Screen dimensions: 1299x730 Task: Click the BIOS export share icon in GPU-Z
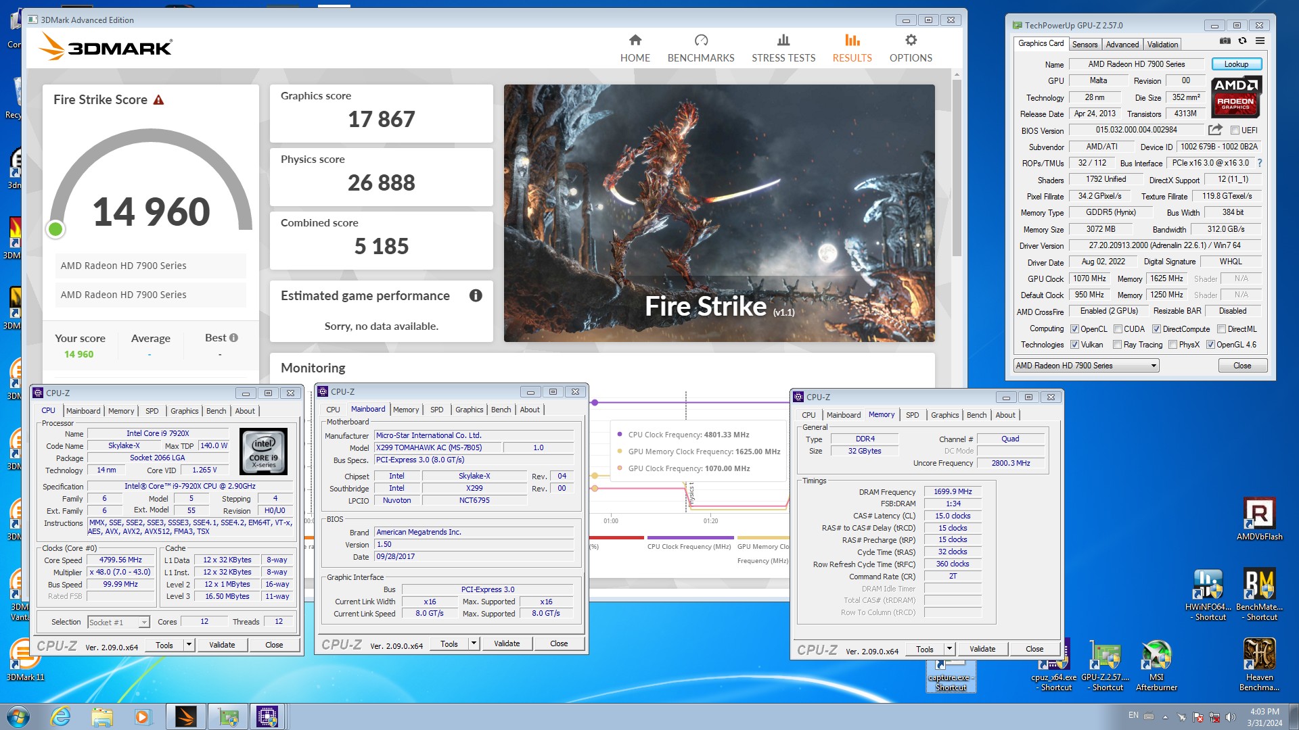(x=1215, y=130)
